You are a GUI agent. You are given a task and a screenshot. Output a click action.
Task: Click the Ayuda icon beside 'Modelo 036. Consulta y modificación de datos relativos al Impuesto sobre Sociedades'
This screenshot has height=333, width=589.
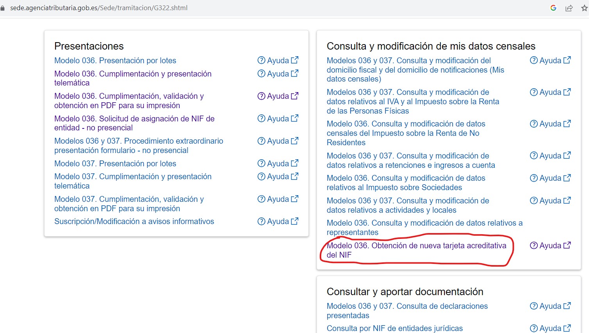pos(533,178)
